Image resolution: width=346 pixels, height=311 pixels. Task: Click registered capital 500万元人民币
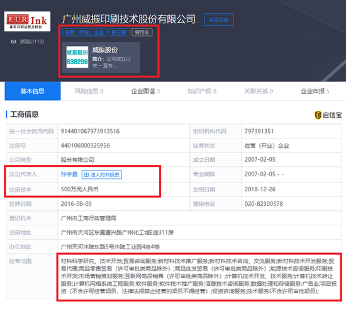coord(80,189)
